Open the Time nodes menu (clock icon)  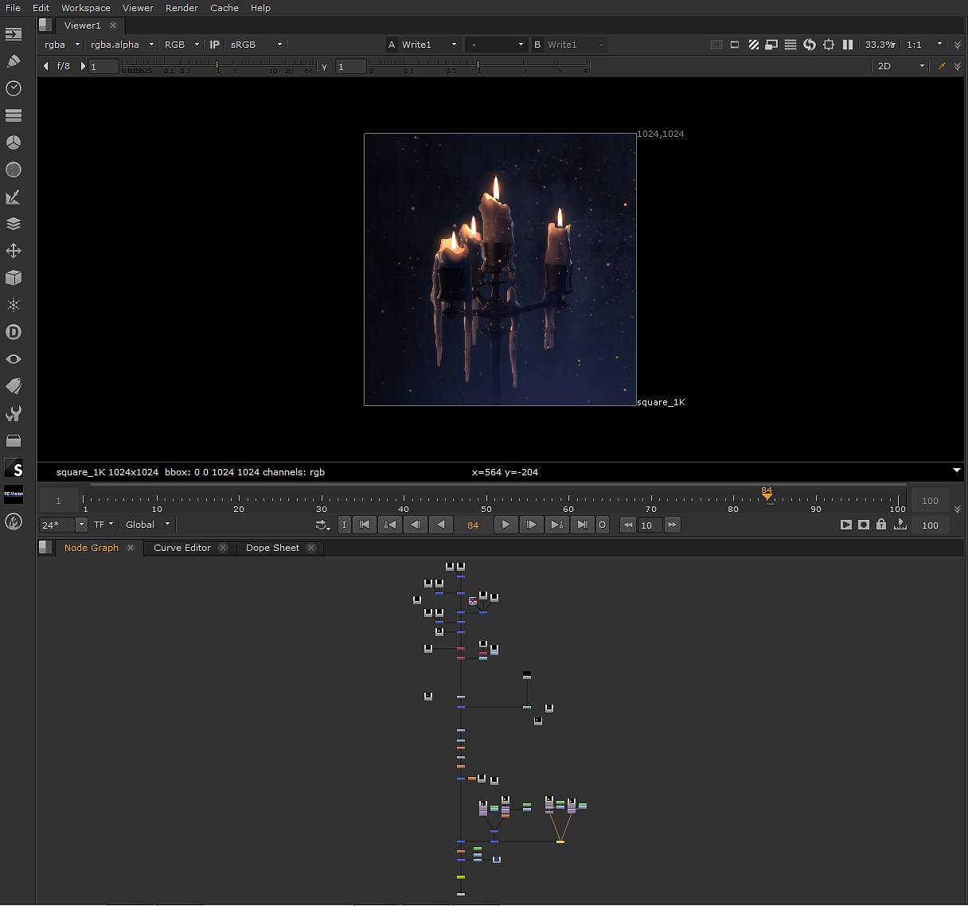click(x=14, y=88)
